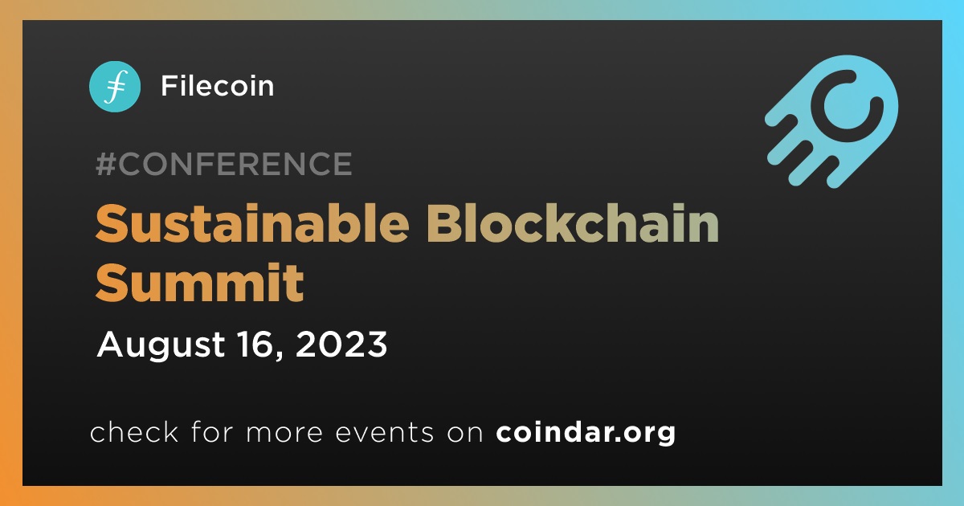
Task: Click the #CONFERENCE hashtag label
Action: pos(223,165)
